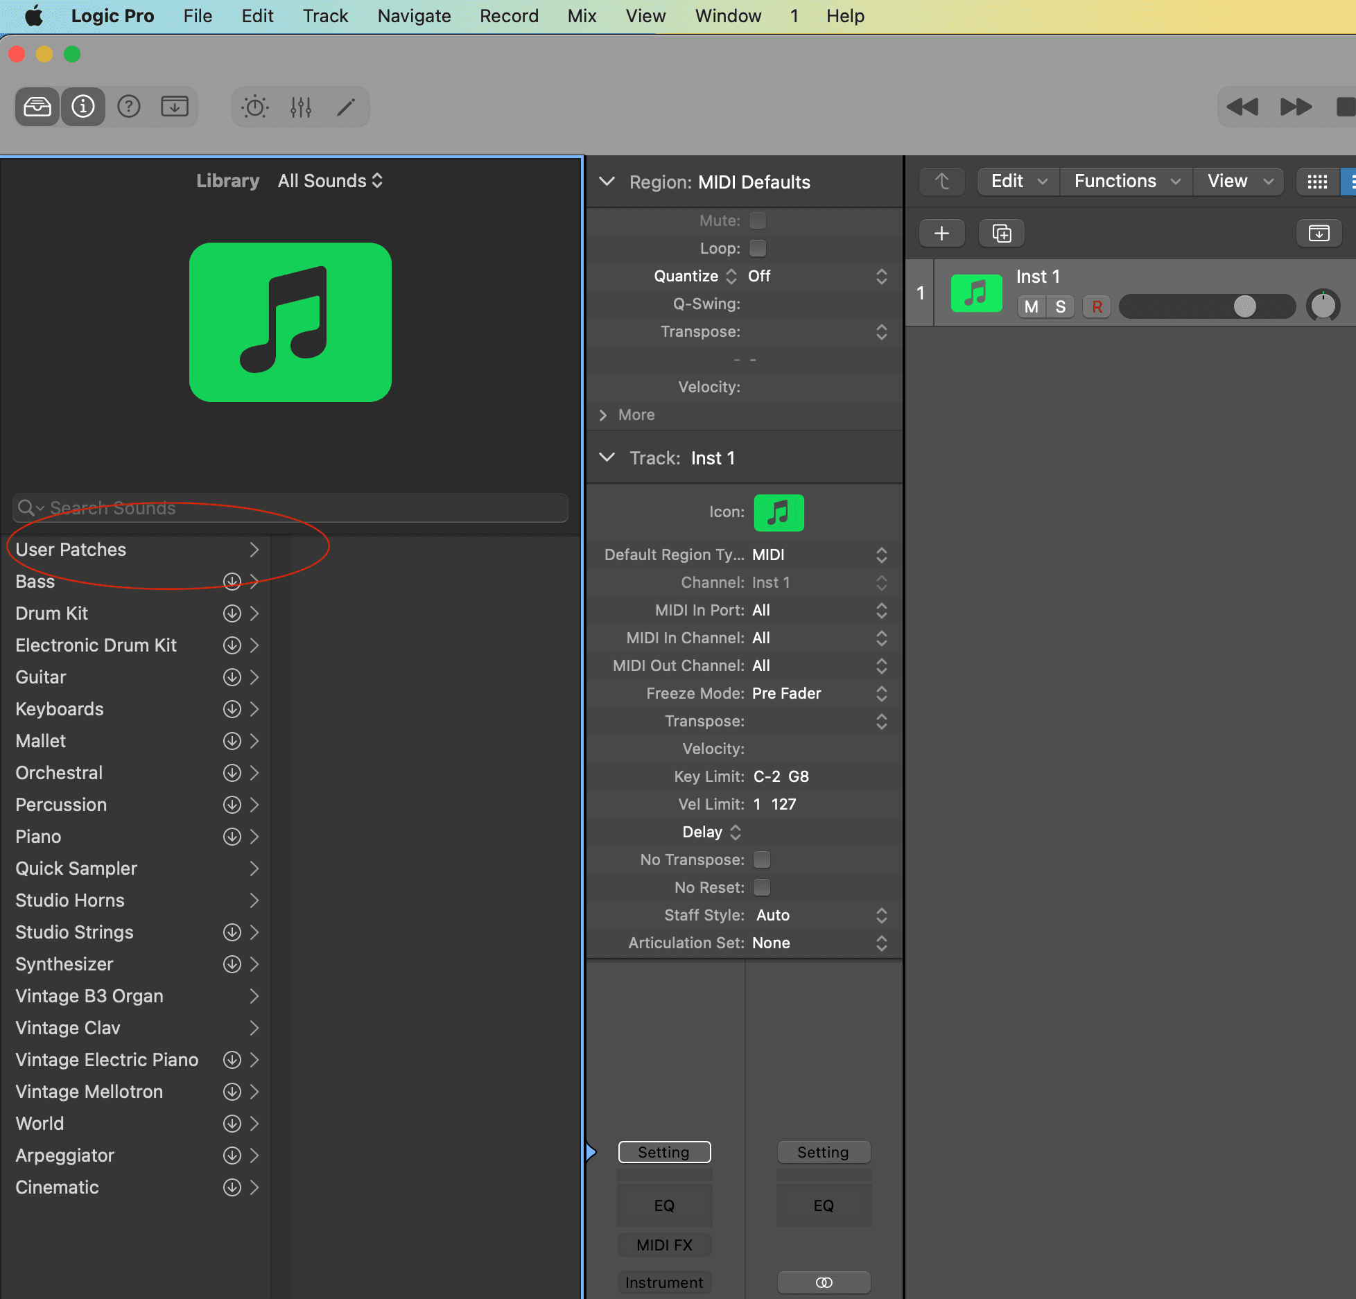Screen dimensions: 1356x1299
Task: Open Smart Controls dial icon
Action: pos(255,107)
